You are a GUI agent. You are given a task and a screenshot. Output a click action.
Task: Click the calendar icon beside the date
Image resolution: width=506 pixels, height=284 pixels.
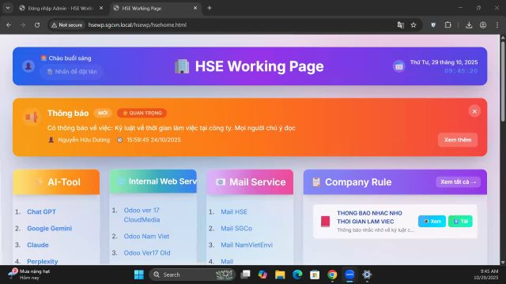(x=398, y=66)
